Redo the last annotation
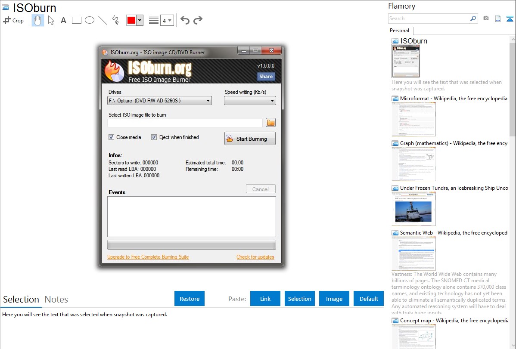516x349 pixels. (x=198, y=20)
